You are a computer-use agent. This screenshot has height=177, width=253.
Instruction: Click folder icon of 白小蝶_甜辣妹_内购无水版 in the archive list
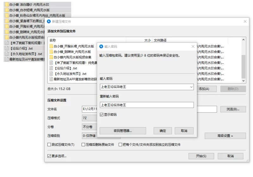click(51, 52)
